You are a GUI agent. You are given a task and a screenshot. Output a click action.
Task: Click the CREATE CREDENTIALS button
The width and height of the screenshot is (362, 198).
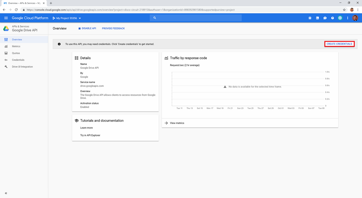pos(339,44)
